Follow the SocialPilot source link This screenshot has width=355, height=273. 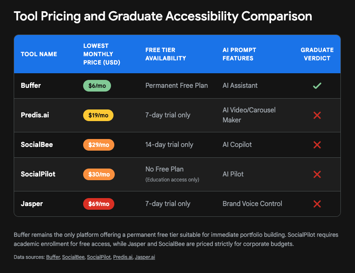click(99, 257)
